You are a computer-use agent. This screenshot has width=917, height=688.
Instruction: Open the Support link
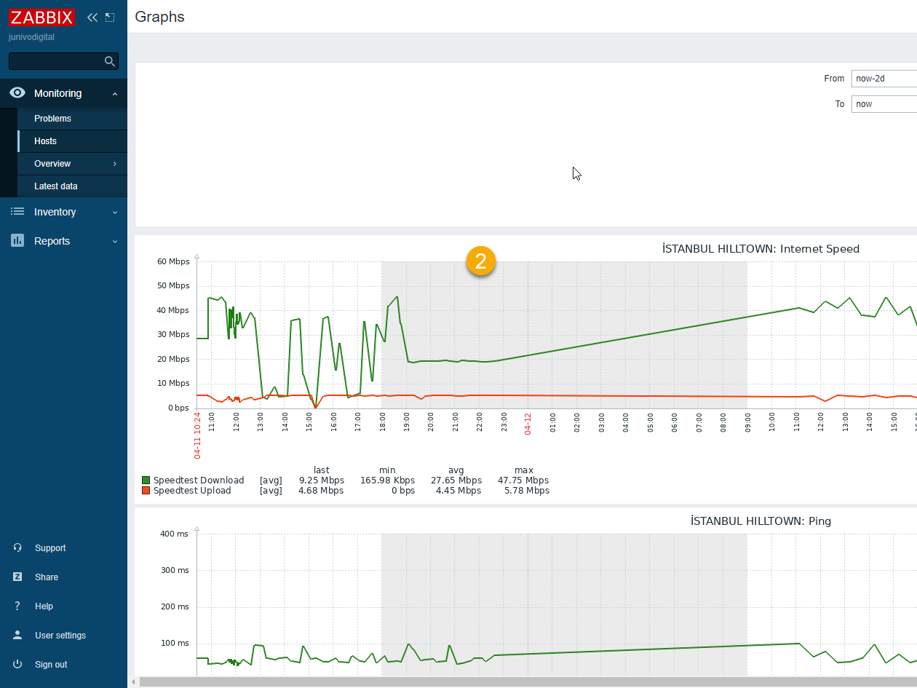click(x=49, y=548)
